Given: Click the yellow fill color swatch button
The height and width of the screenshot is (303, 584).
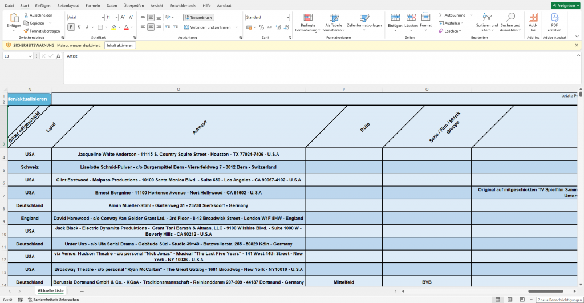Looking at the screenshot, I should [114, 27].
